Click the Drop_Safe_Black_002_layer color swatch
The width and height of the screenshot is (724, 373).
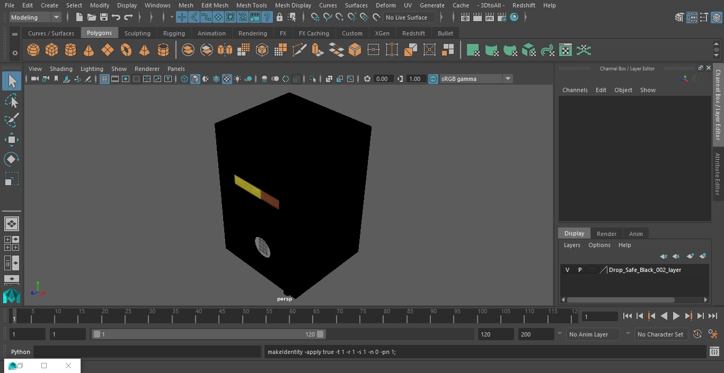tap(592, 270)
